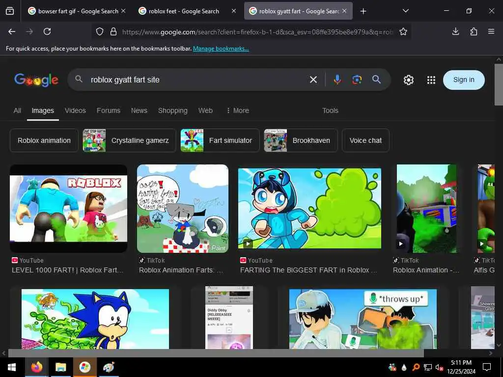Viewport: 503px width, 377px height.
Task: Open Roblox Animation Farts TikTok thumbnail
Action: [x=183, y=208]
